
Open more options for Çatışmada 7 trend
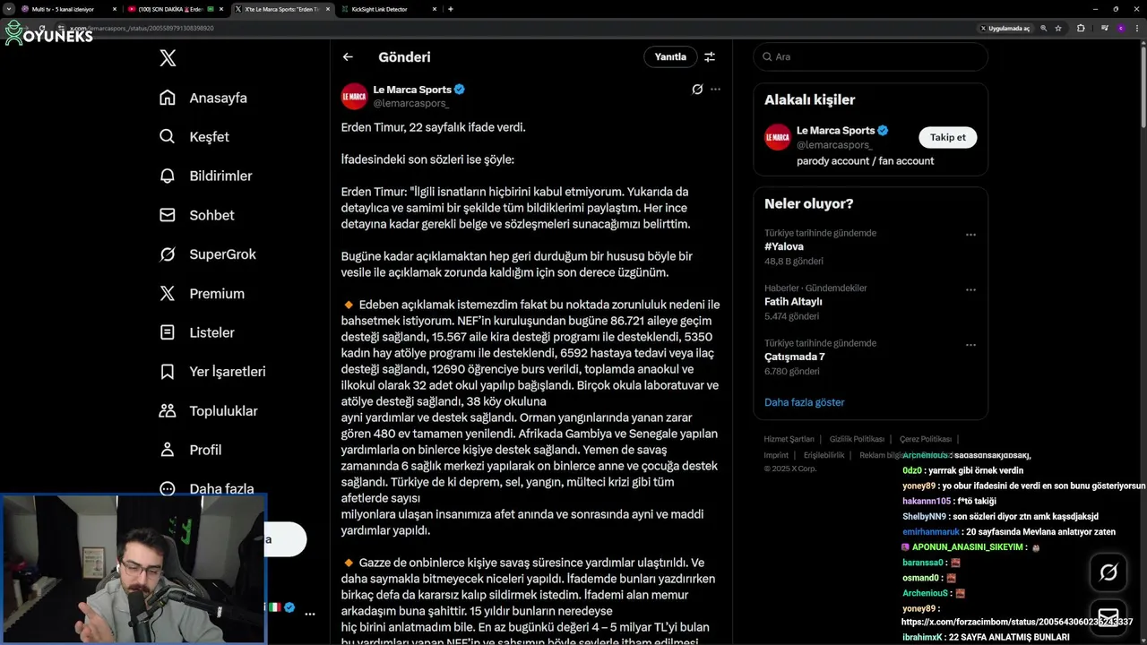tap(970, 345)
